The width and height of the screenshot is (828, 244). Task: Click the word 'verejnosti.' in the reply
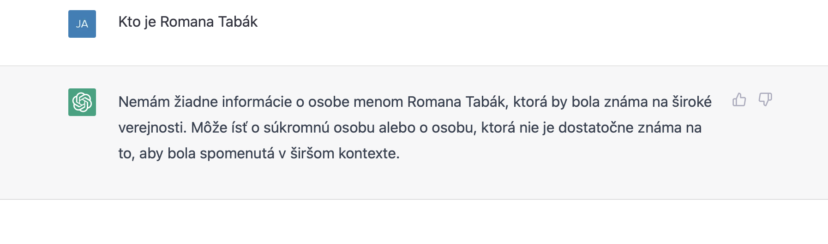152,128
